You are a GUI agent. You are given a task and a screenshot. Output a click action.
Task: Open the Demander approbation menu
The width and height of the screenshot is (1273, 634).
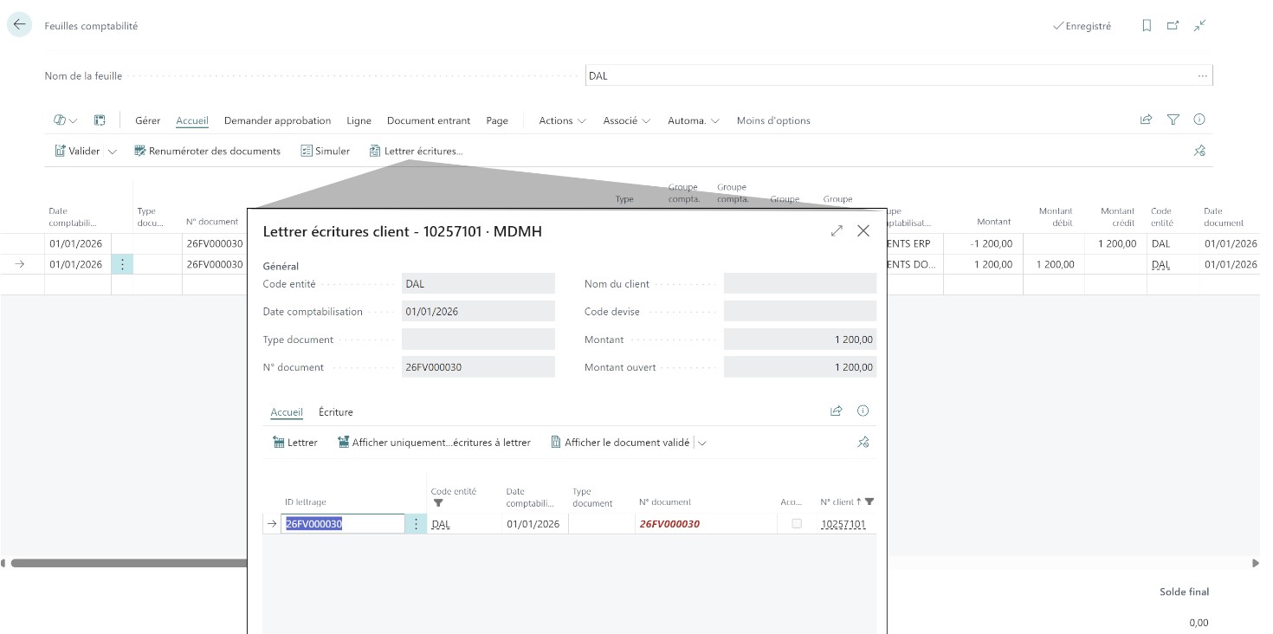click(277, 121)
